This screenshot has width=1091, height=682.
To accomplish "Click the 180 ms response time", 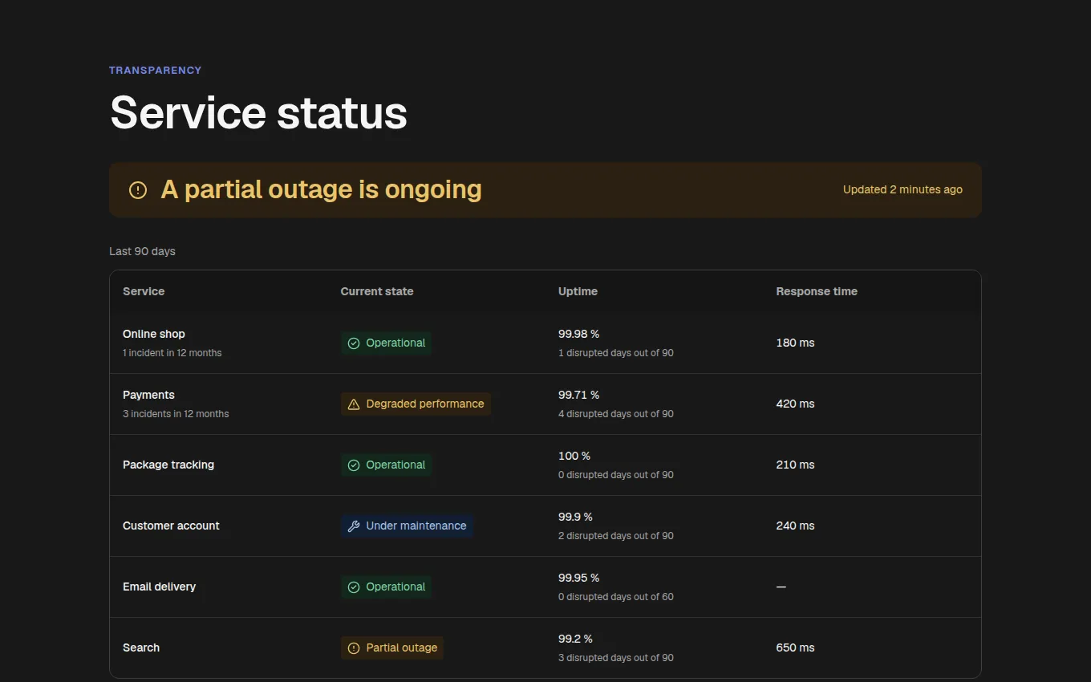I will (x=795, y=343).
